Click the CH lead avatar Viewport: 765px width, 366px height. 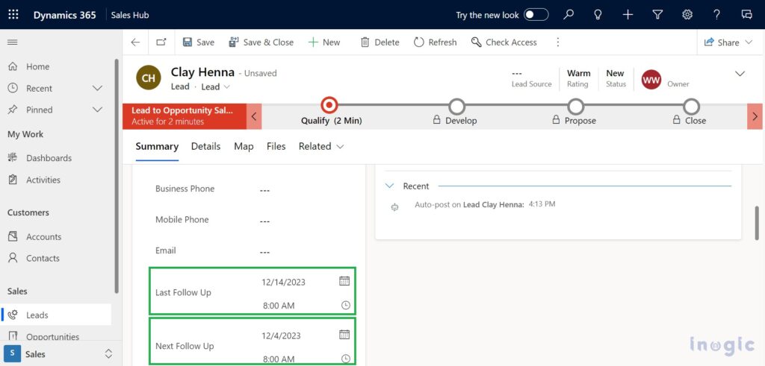[149, 78]
